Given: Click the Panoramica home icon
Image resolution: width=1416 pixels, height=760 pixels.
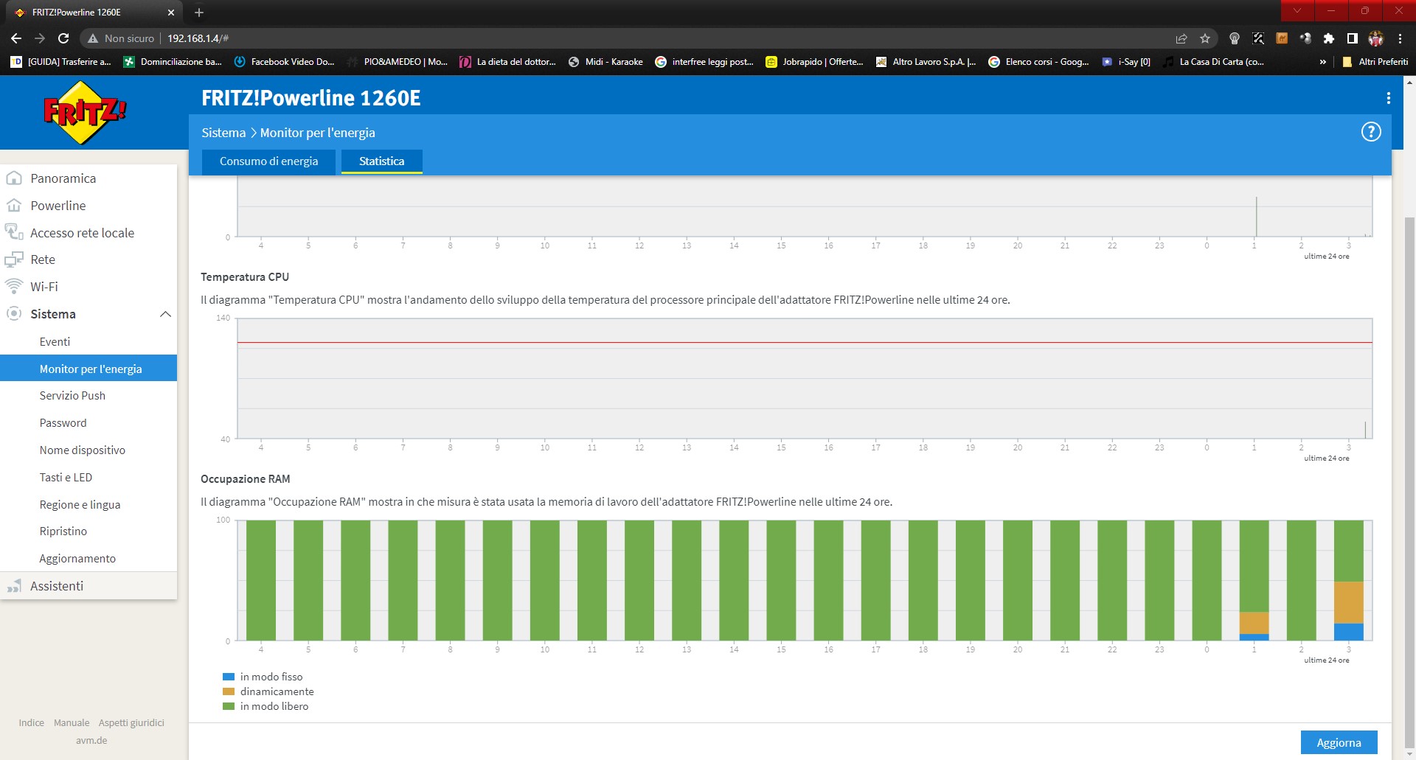Looking at the screenshot, I should (14, 178).
